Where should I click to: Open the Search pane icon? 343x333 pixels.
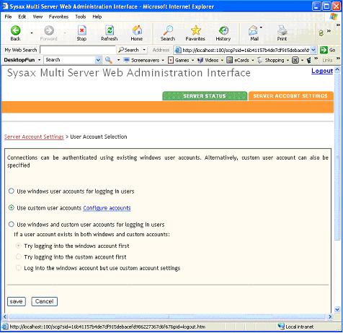[x=168, y=30]
